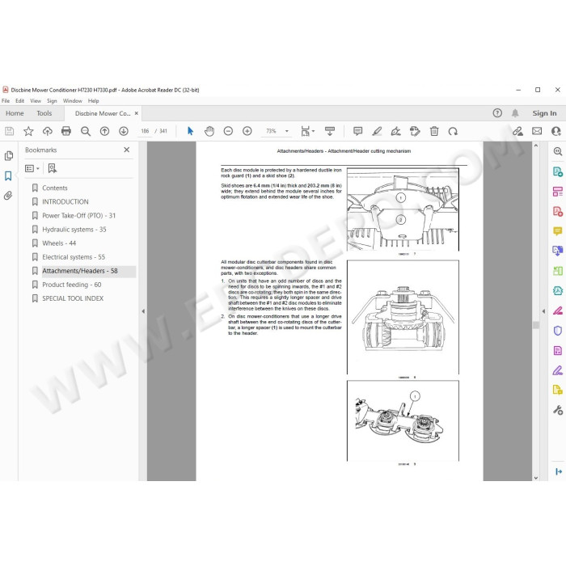Switch to the Tools tab
566x566 pixels.
(44, 113)
